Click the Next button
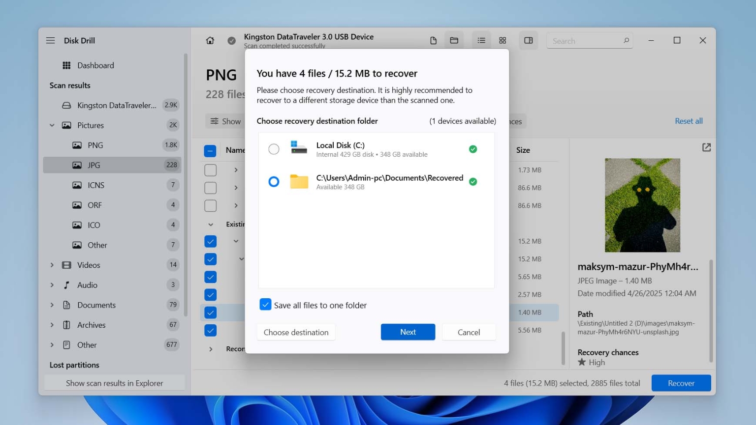 408,332
